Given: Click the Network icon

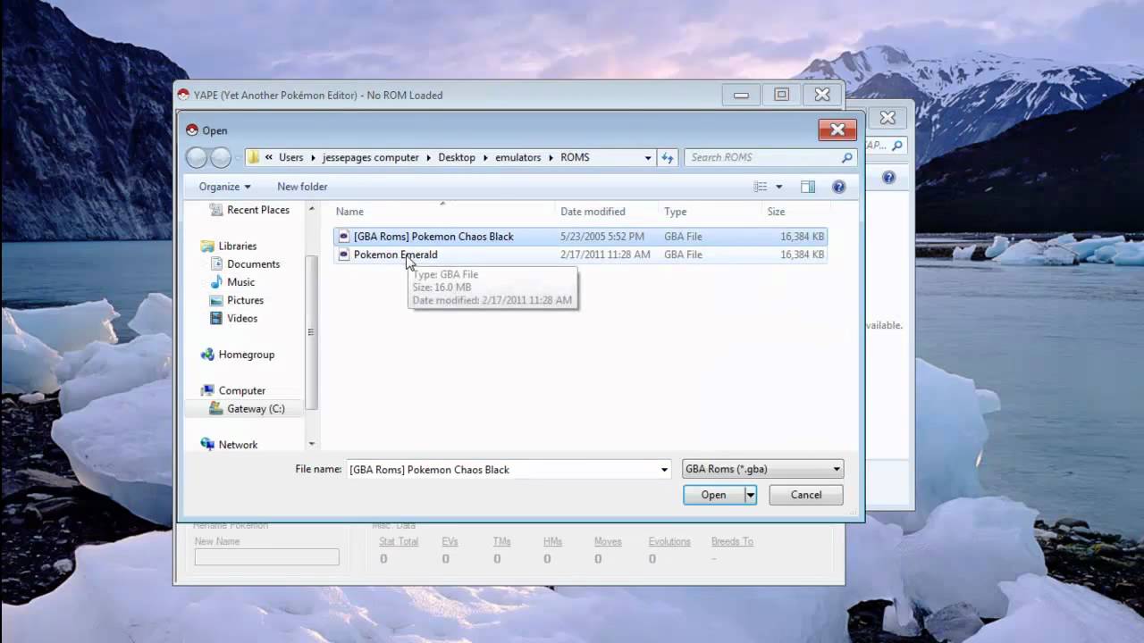Looking at the screenshot, I should click(207, 444).
